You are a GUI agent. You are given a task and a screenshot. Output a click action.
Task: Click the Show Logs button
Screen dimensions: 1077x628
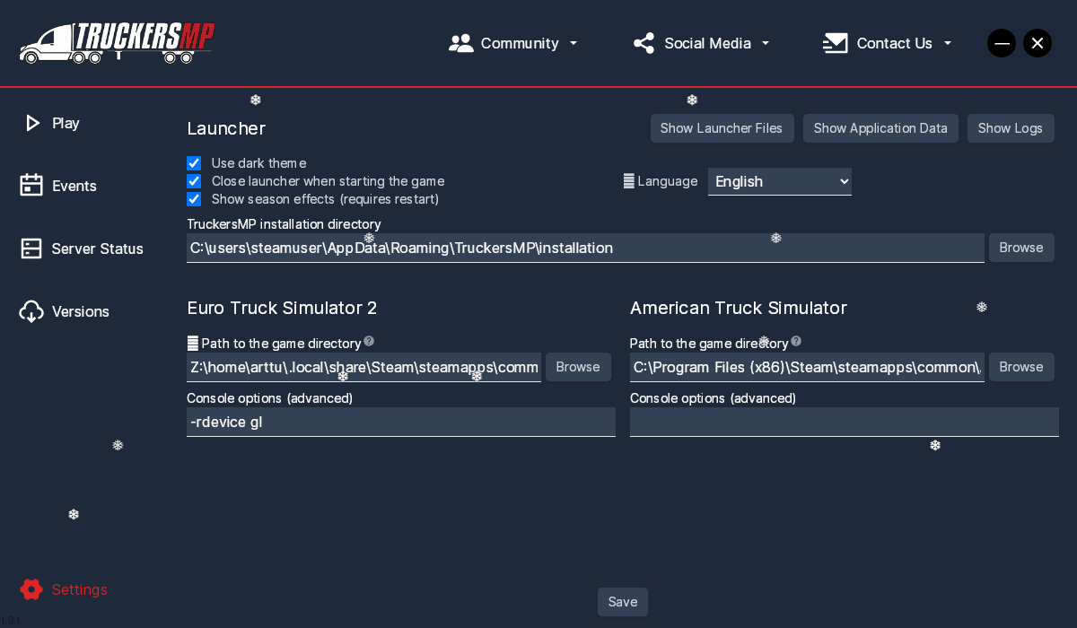pos(1011,128)
